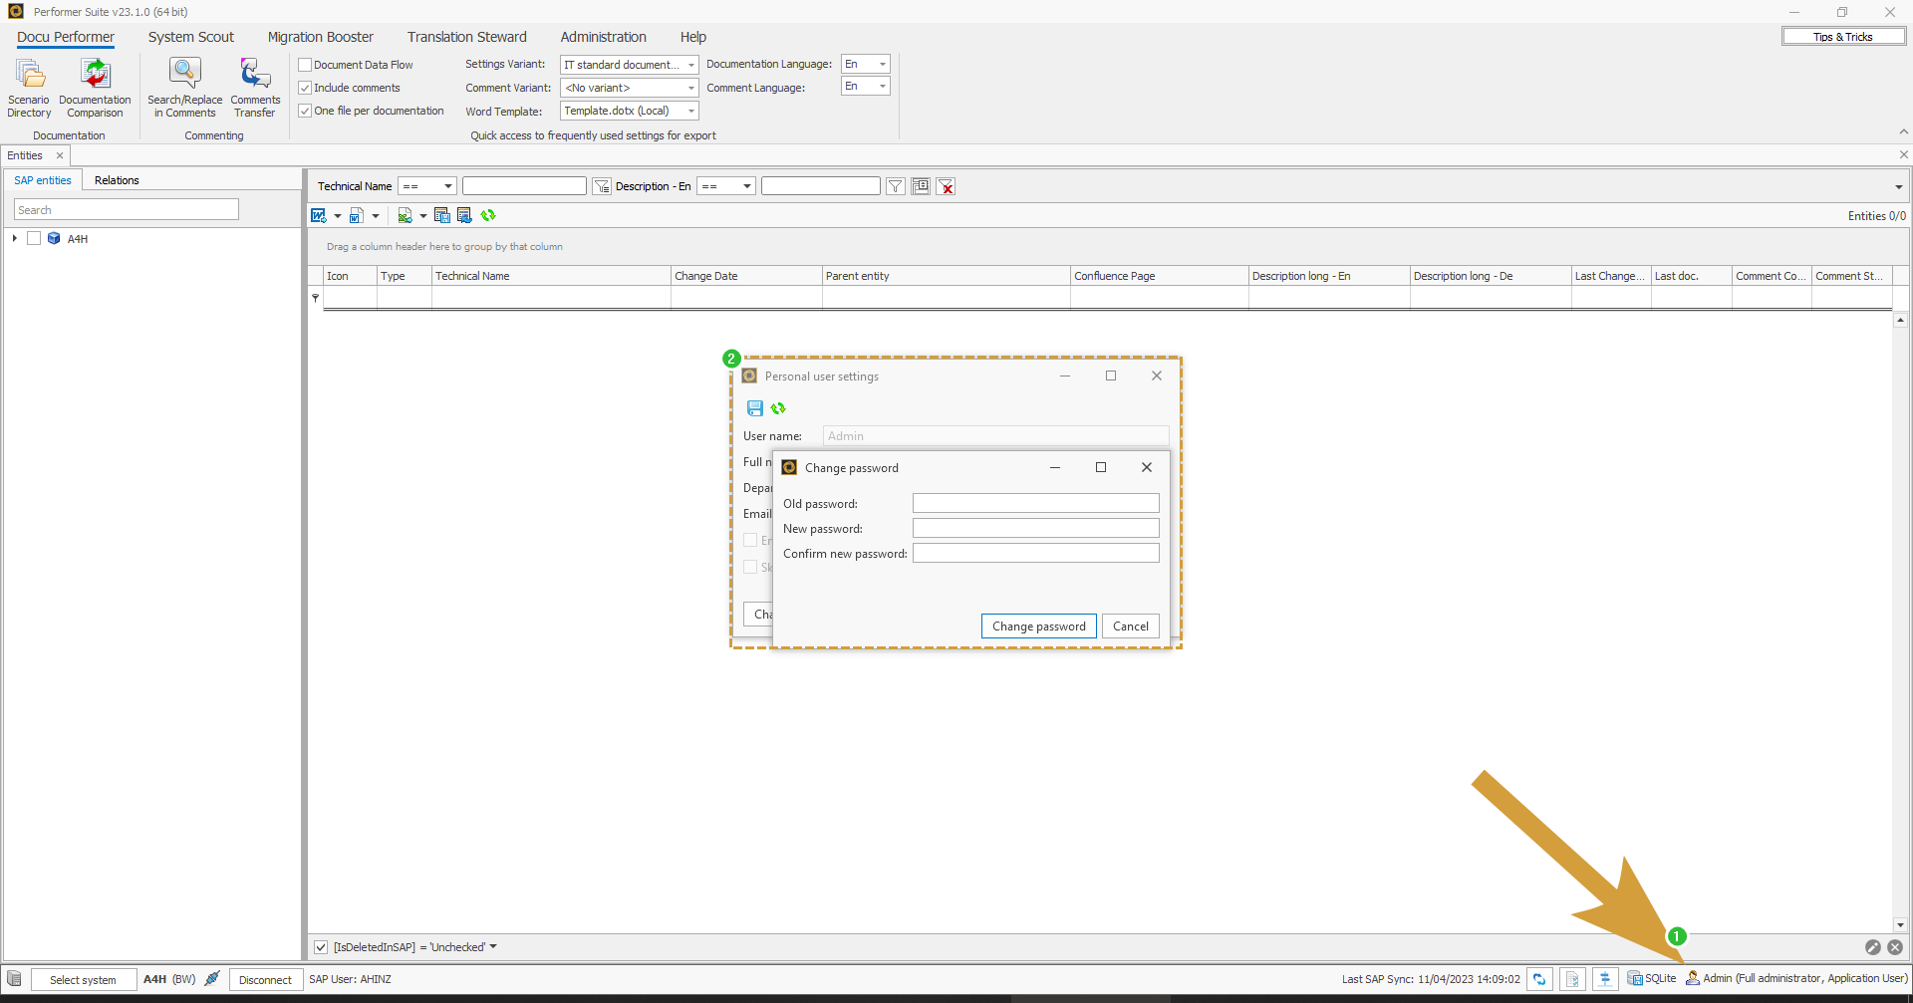This screenshot has height=1003, width=1913.
Task: Click the Change password button
Action: (x=1038, y=627)
